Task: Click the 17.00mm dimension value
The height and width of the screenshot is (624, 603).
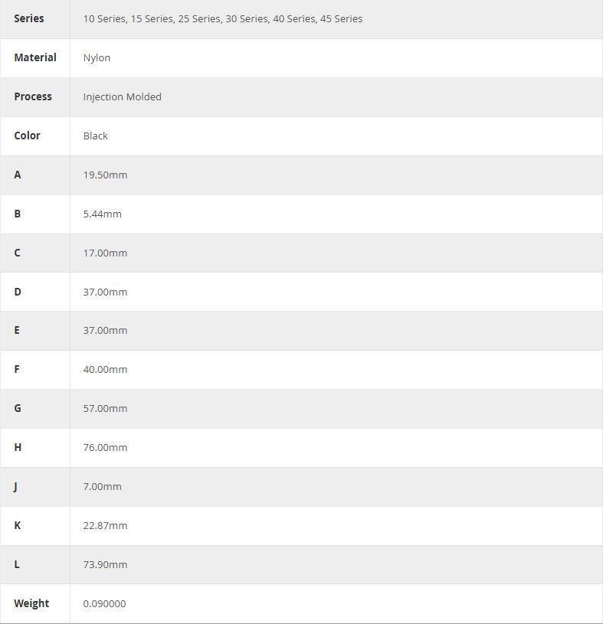Action: coord(105,253)
